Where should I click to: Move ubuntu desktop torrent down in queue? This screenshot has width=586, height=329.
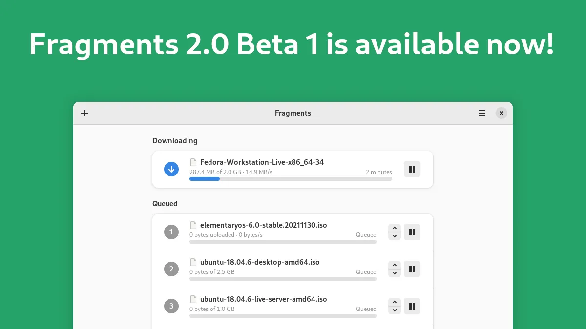395,273
